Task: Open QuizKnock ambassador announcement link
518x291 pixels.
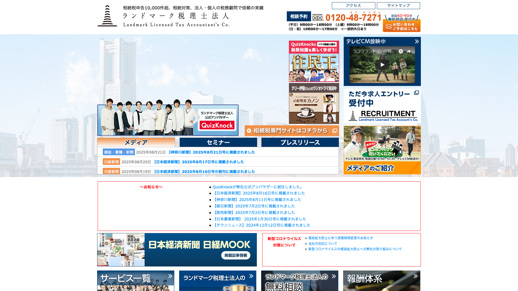Action: (x=258, y=187)
